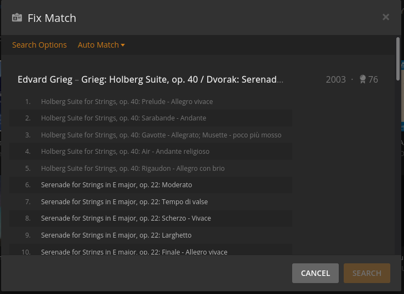
Task: Select track 7 Tempo di valse
Action: (124, 201)
